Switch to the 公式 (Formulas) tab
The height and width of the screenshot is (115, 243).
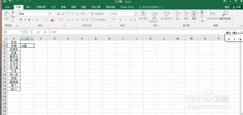click(x=53, y=7)
